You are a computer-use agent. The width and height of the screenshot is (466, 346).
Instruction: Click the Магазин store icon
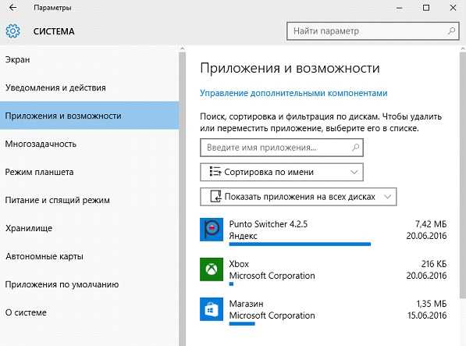tap(212, 309)
